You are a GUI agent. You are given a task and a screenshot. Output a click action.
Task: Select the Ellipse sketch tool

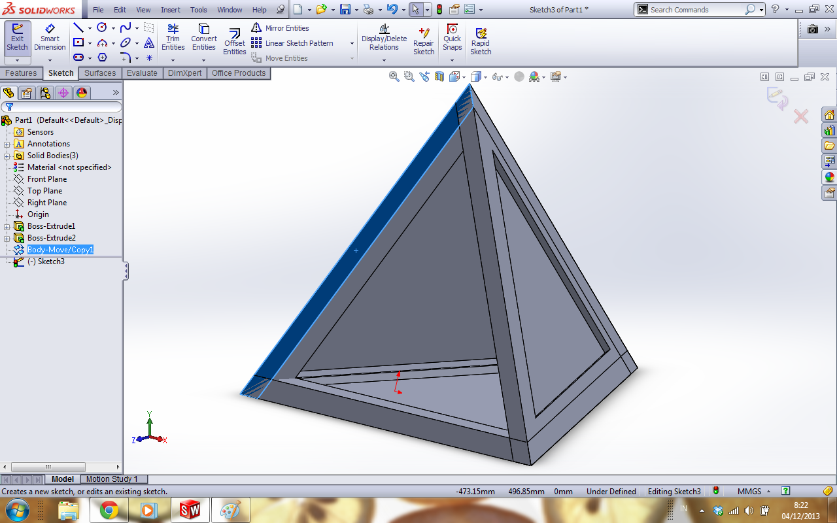tap(126, 42)
